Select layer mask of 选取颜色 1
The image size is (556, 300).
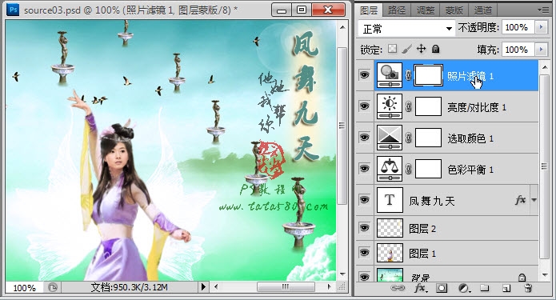point(428,138)
